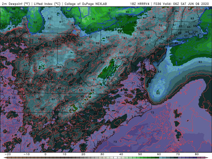Click the "Lifted Index (°C)" title text
The height and width of the screenshot is (159, 212).
(x=47, y=4)
